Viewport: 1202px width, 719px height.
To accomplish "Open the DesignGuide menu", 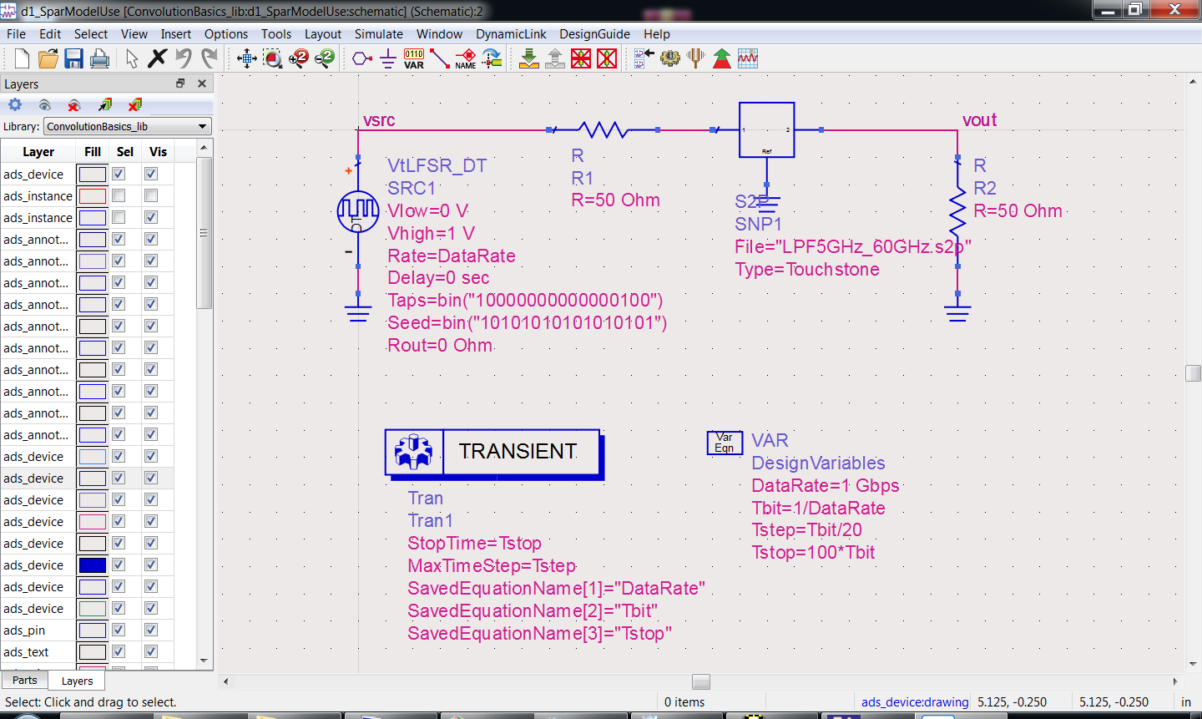I will tap(594, 34).
